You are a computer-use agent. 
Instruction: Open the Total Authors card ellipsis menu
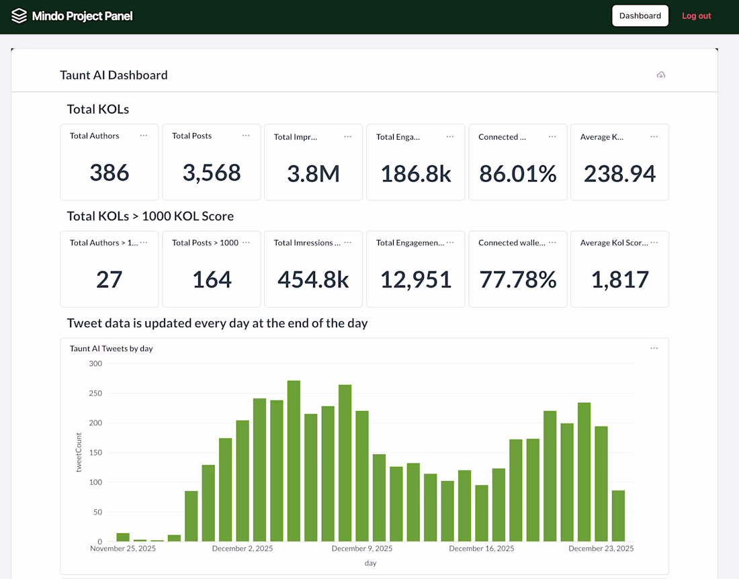pos(144,136)
